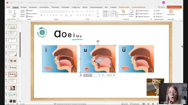
Task: Click Заметки notes button in status bar
Action: tap(125, 104)
